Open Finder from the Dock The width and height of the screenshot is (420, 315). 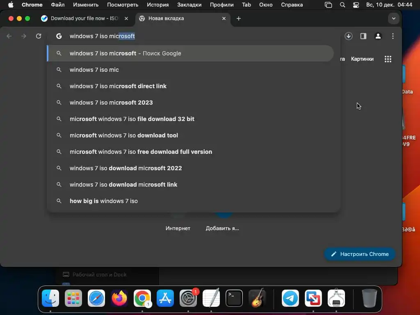pyautogui.click(x=50, y=298)
